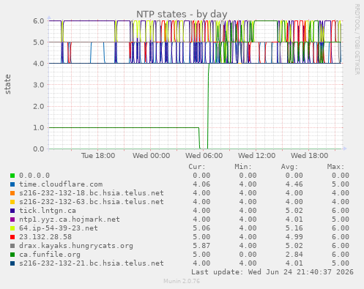Click 64.ip-54-39-23.net current value 5.06
The image size is (364, 289).
point(201,228)
